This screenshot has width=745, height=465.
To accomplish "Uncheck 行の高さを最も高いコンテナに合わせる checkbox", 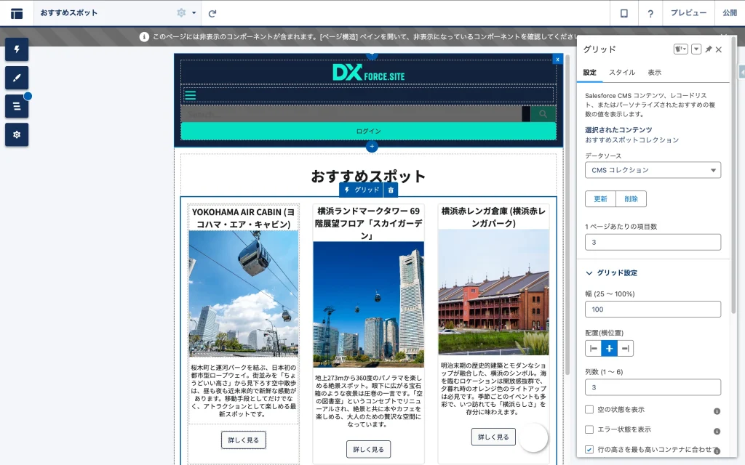I will 590,450.
